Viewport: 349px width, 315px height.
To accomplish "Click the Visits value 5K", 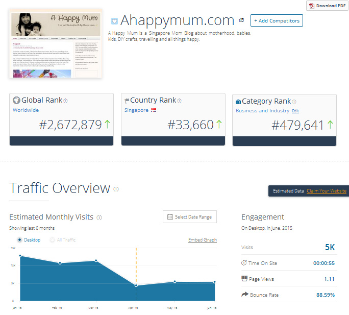I will point(330,247).
